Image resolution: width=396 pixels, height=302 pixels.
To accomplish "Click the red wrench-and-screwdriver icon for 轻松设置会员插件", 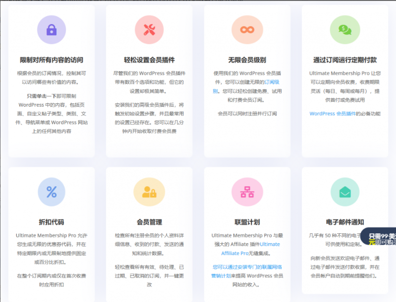I will pos(149,29).
